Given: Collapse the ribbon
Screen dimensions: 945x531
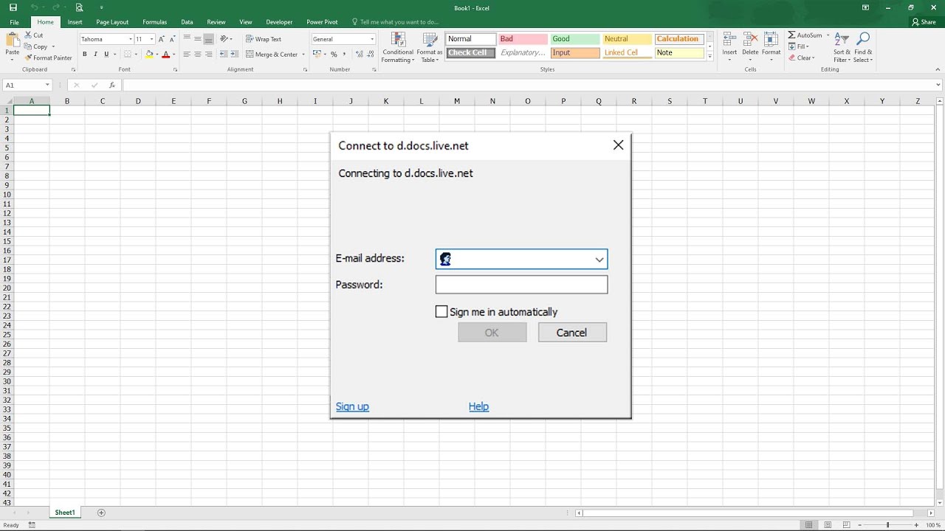Looking at the screenshot, I should 938,69.
